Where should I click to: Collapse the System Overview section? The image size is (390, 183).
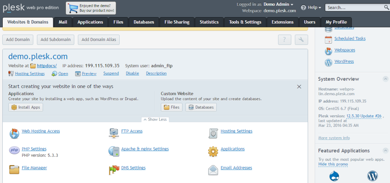[385, 79]
